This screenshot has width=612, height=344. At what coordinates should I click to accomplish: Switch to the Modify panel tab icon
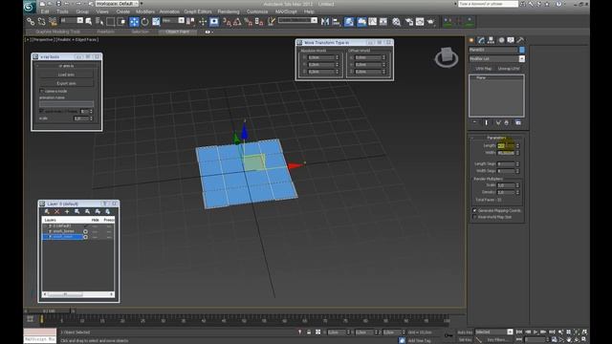coord(481,40)
